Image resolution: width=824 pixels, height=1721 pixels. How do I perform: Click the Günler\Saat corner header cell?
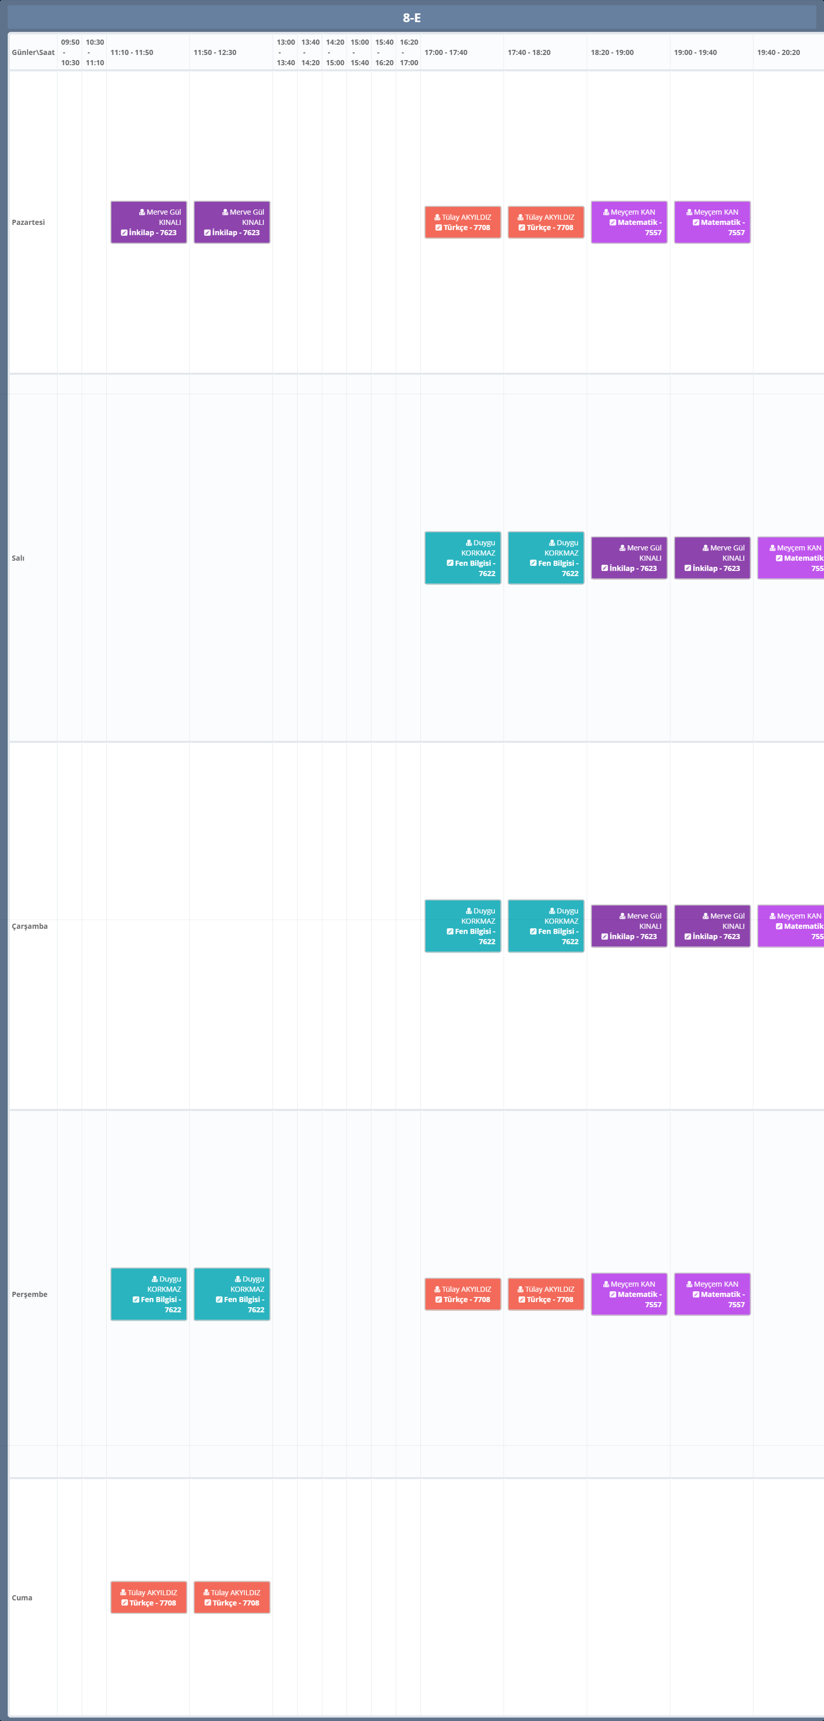click(33, 53)
